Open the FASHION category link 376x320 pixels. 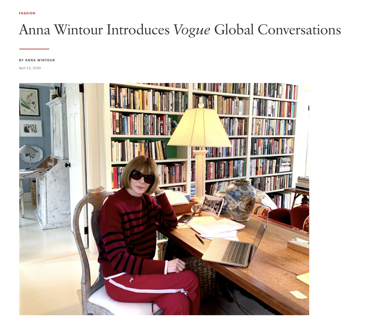coord(27,13)
